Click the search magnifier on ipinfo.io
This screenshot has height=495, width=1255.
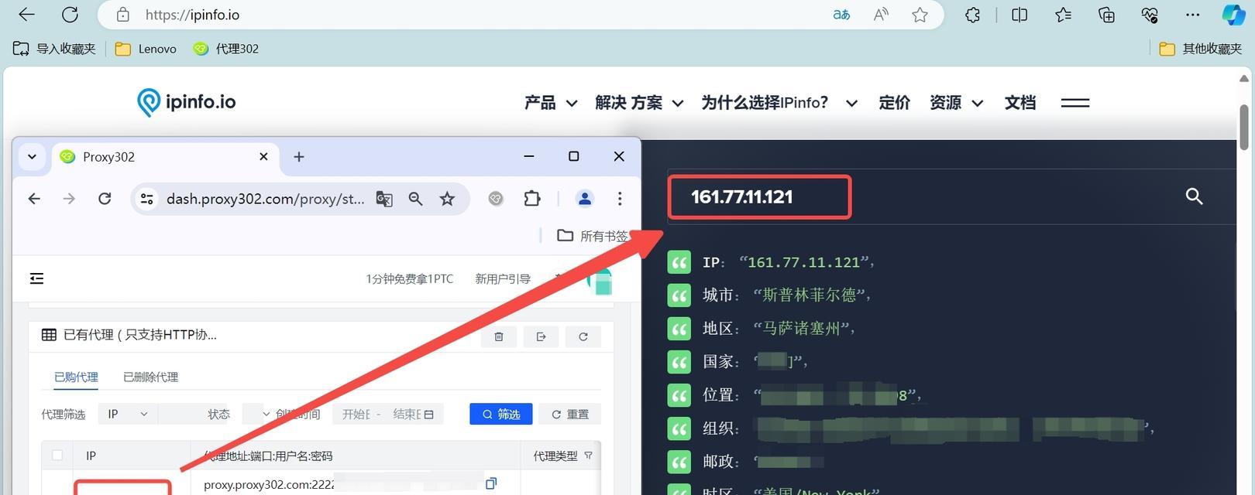[1194, 196]
